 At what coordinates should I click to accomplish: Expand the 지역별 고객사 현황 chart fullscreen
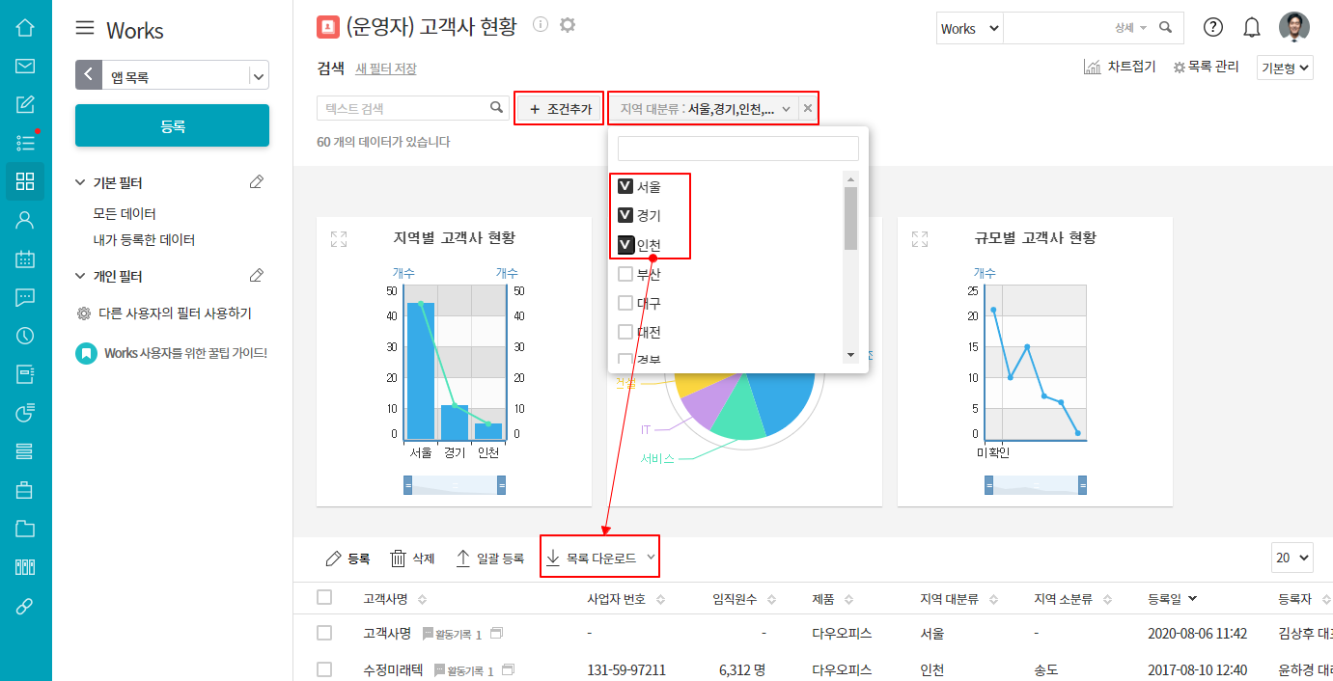click(339, 238)
